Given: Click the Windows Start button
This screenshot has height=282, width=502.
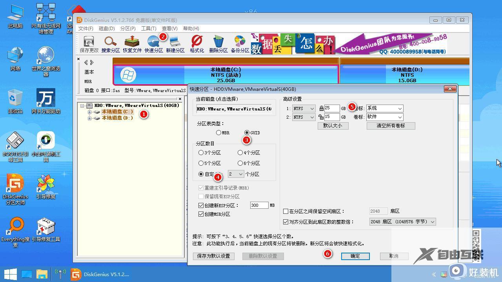Looking at the screenshot, I should coord(10,274).
